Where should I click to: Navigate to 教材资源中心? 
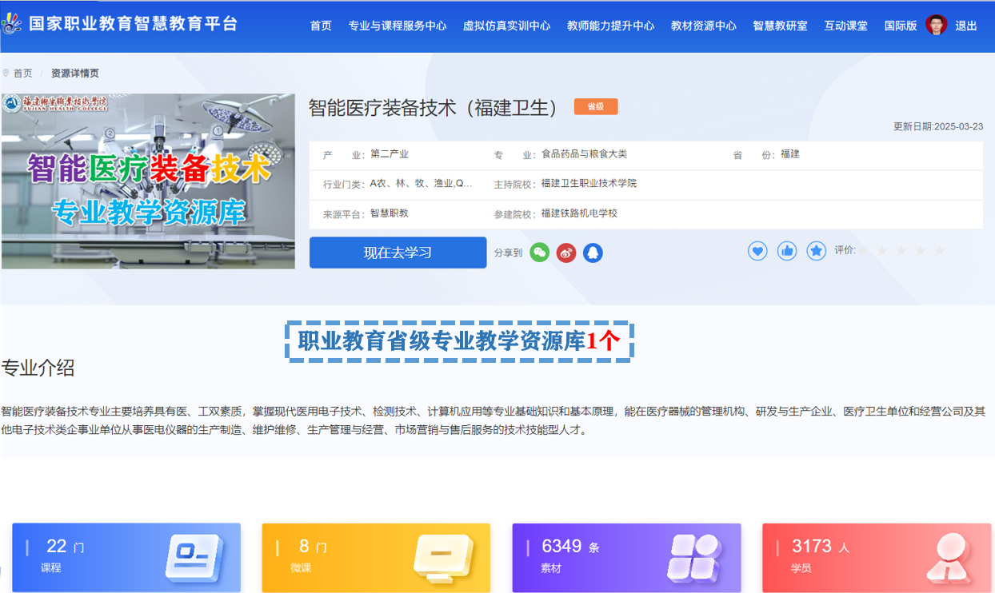[704, 26]
